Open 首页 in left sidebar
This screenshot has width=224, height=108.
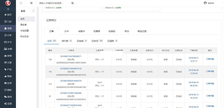tap(8, 15)
